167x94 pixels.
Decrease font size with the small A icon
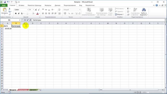[x=39, y=10]
